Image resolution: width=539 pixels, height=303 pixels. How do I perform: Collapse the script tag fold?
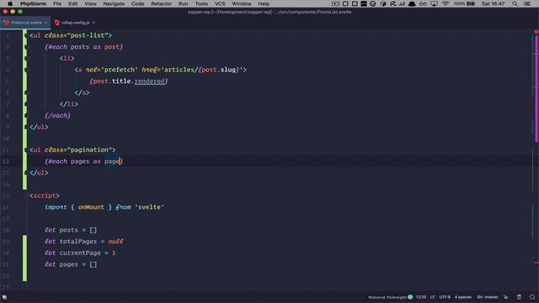click(25, 196)
